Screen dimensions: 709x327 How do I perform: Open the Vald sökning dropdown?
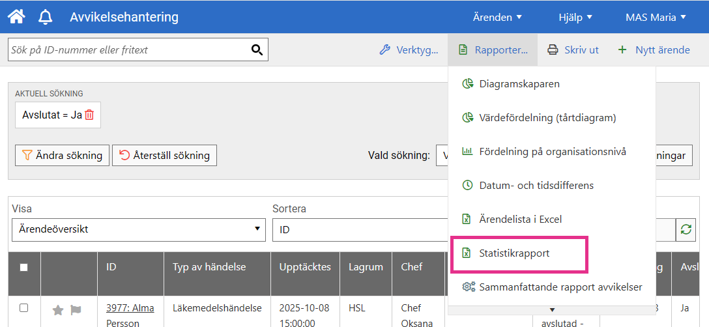[442, 156]
